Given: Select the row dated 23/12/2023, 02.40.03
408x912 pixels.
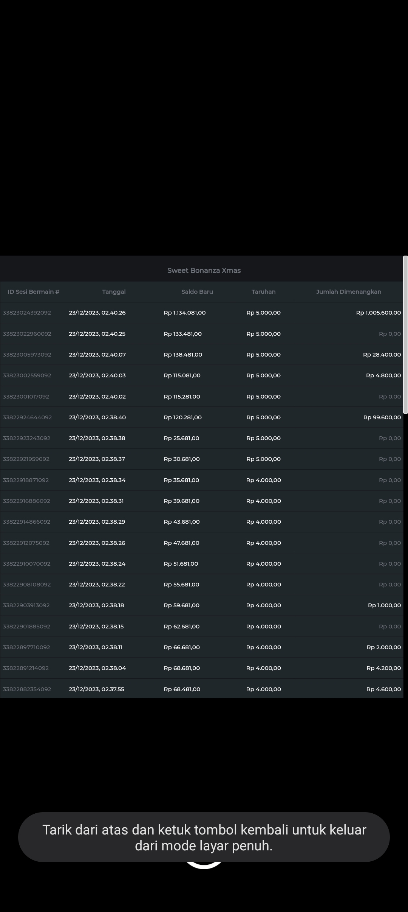Looking at the screenshot, I should tap(97, 375).
